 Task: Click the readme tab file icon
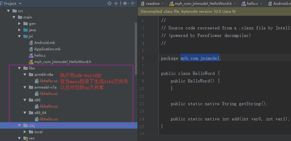(x=143, y=4)
